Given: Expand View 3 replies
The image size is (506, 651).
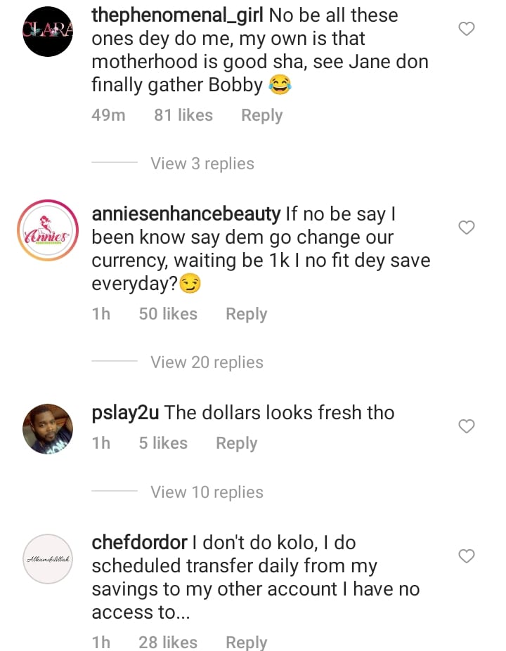Looking at the screenshot, I should tap(202, 164).
